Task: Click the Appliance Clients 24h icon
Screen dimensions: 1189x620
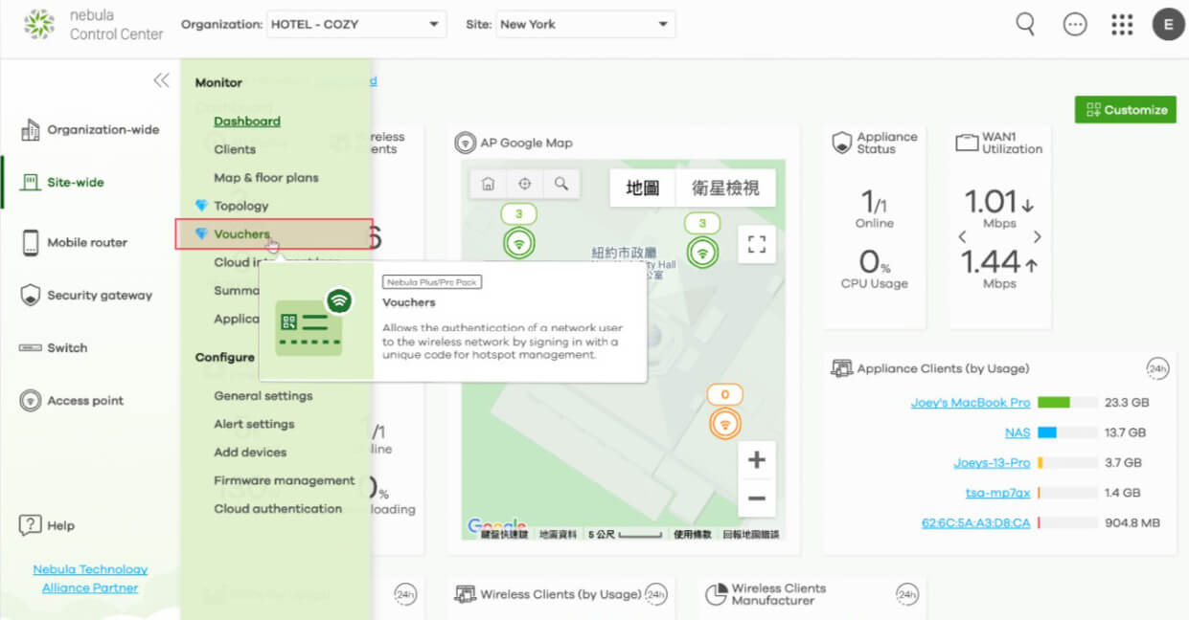Action: click(x=1157, y=368)
